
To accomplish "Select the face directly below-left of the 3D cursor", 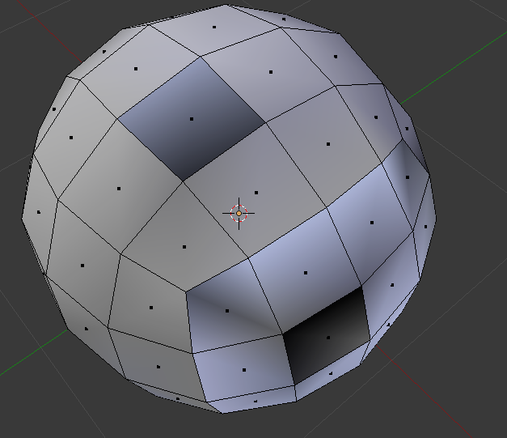I will (184, 246).
